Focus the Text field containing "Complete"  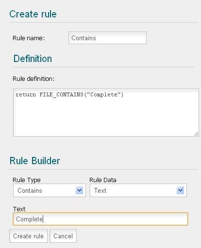tap(100, 219)
